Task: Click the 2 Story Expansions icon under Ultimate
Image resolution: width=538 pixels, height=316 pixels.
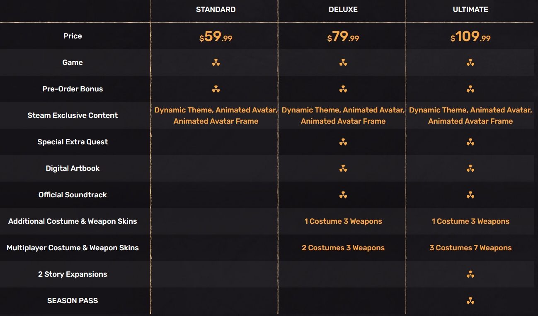Action: point(470,274)
